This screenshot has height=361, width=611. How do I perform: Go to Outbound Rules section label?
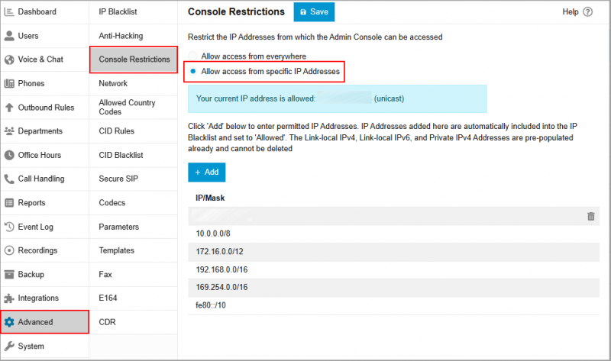pyautogui.click(x=46, y=108)
